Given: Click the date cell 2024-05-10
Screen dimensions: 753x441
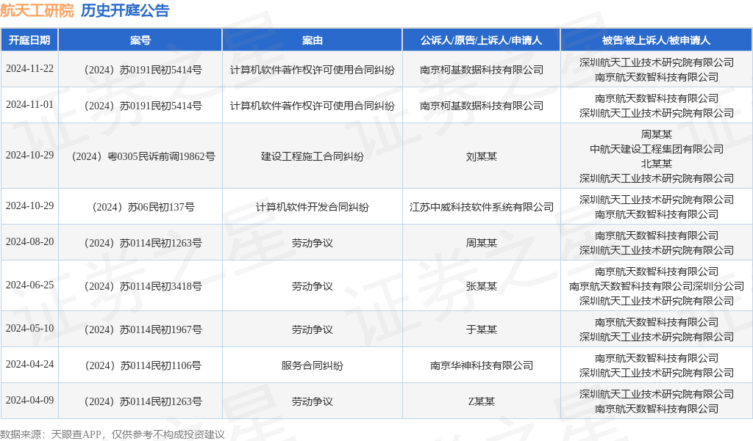Looking at the screenshot, I should 29,328.
